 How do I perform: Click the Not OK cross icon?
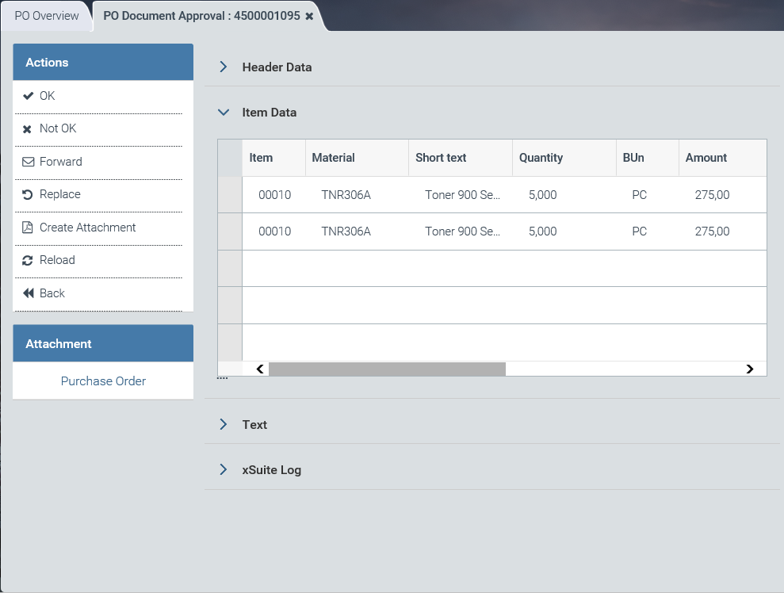point(28,129)
